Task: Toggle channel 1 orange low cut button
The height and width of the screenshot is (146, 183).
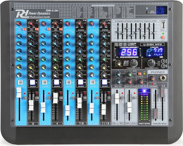Action: [24, 29]
